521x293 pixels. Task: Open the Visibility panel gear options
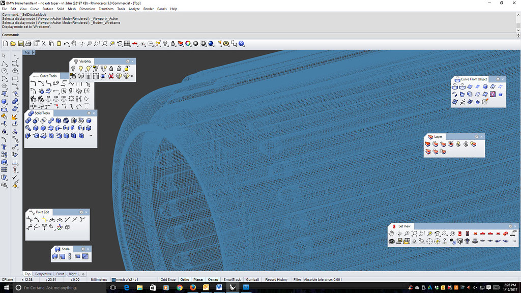pyautogui.click(x=128, y=62)
